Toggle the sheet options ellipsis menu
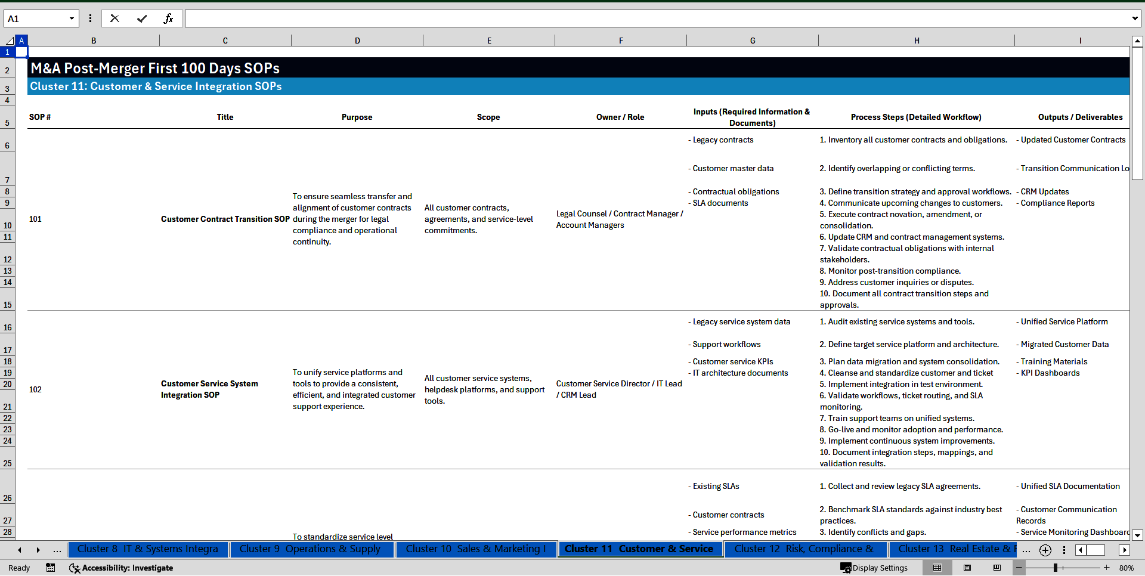Viewport: 1145px width, 576px height. click(1064, 550)
